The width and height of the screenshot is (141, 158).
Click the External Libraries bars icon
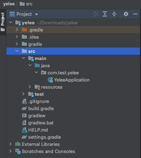tap(18, 144)
